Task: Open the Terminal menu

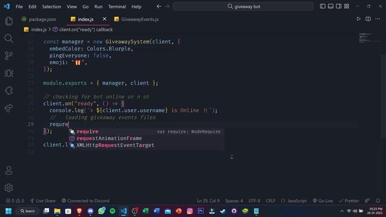Action: (117, 7)
